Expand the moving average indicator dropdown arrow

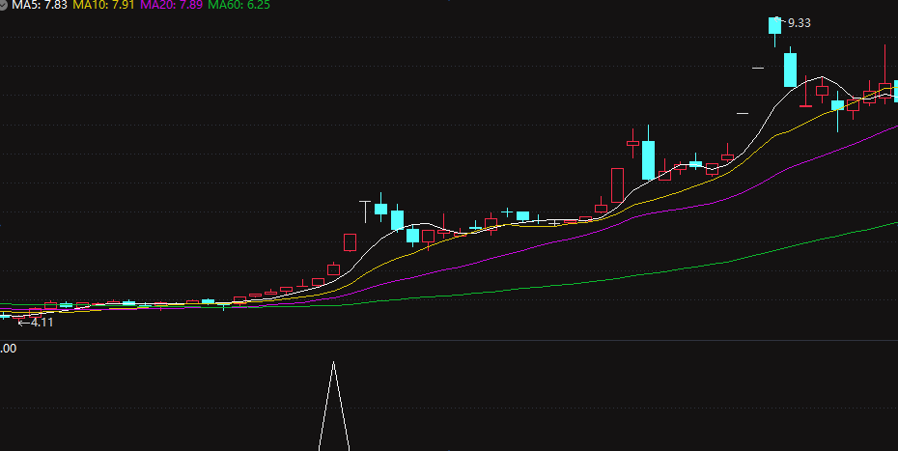pos(3,5)
